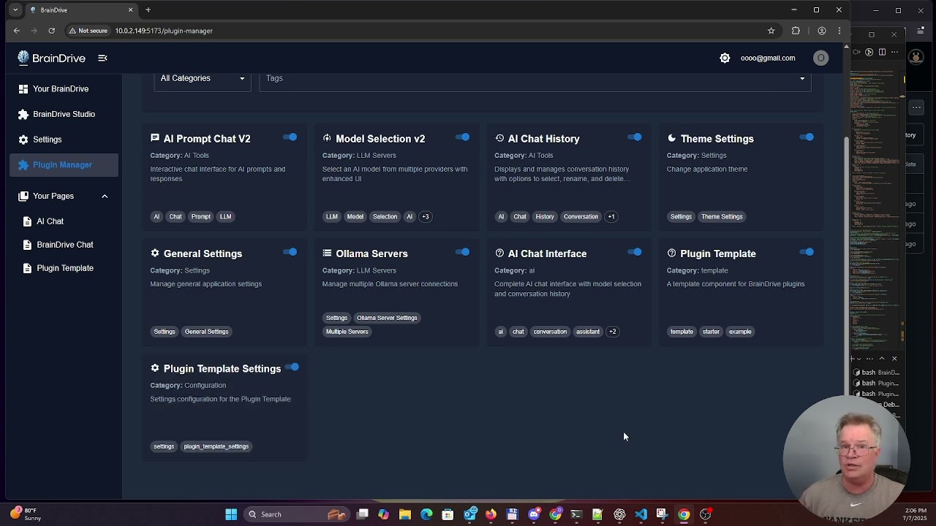Toggle theme with the sun icon in header
Image resolution: width=936 pixels, height=526 pixels.
pyautogui.click(x=725, y=58)
